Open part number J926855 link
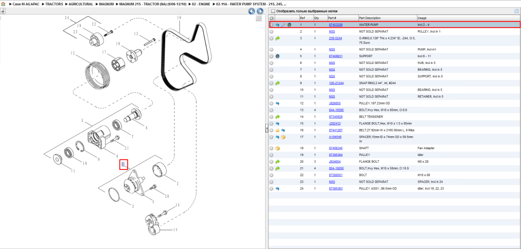The image size is (521, 249). (334, 103)
